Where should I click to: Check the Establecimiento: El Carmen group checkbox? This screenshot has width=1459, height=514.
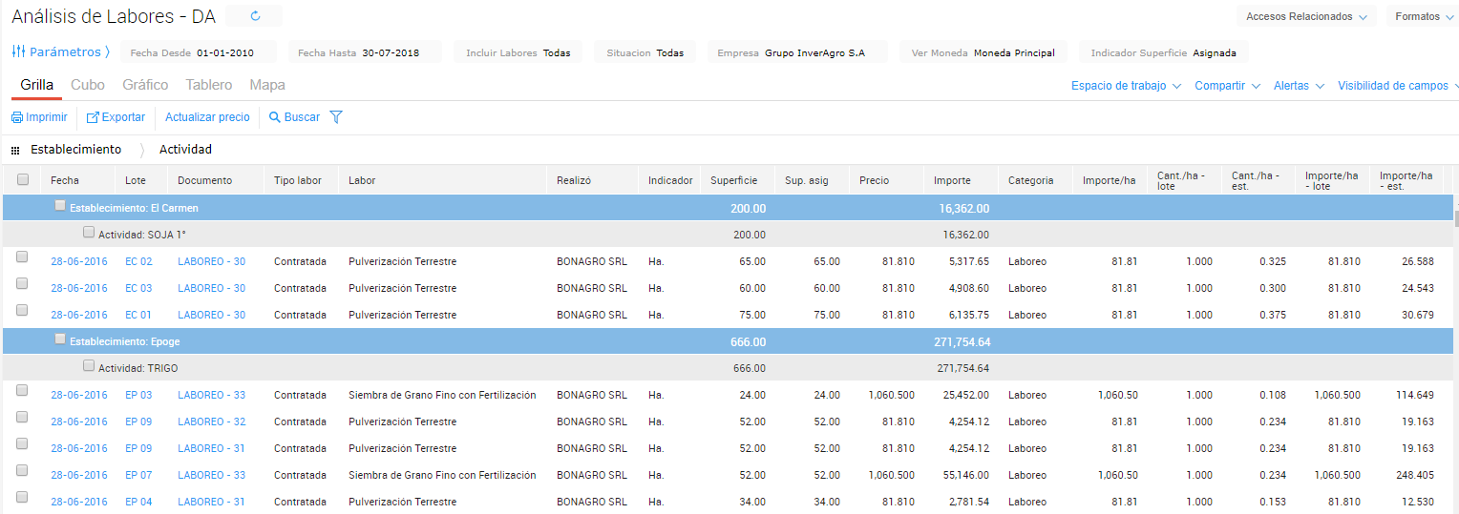point(60,206)
